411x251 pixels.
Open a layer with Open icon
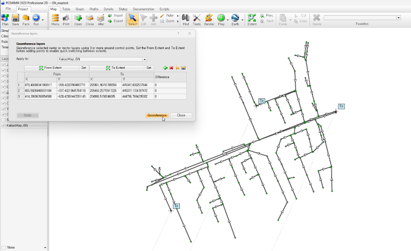(78, 20)
